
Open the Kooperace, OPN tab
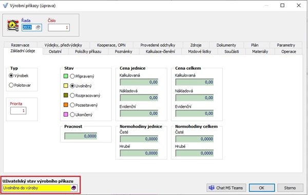(x=111, y=45)
